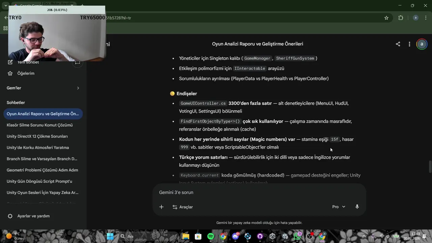Open the Google account avatar in Gemini header
432x243 pixels.
(x=422, y=44)
